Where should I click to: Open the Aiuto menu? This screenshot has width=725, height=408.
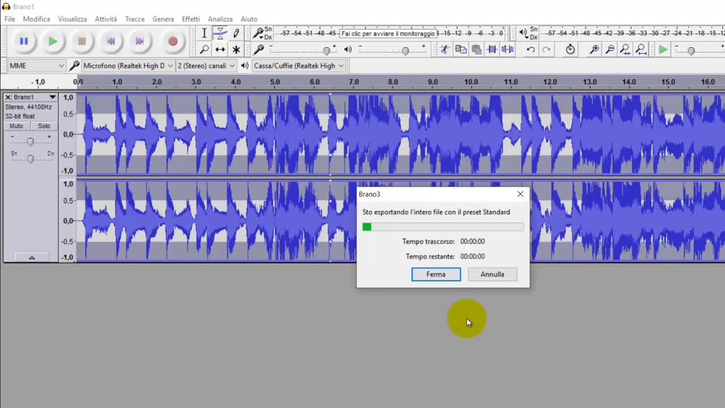249,19
